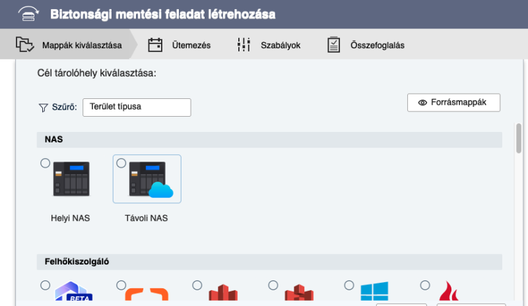Click the backup job icon in title bar
Screen dimensions: 528x306
pyautogui.click(x=28, y=14)
